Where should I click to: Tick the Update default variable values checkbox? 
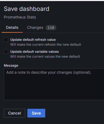pos(6,52)
